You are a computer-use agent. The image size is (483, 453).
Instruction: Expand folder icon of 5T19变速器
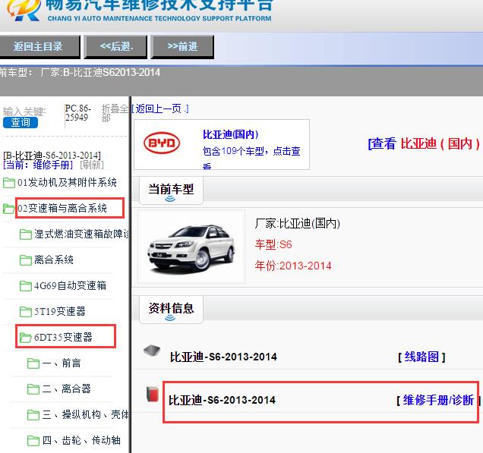click(26, 312)
